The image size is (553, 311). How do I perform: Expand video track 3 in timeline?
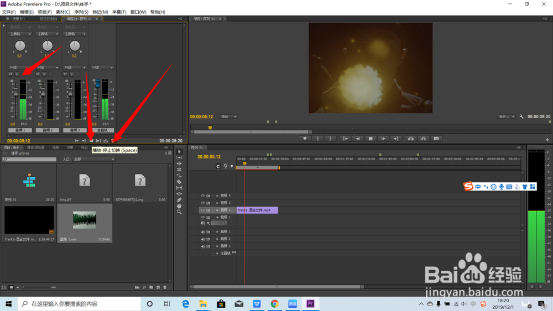[217, 203]
